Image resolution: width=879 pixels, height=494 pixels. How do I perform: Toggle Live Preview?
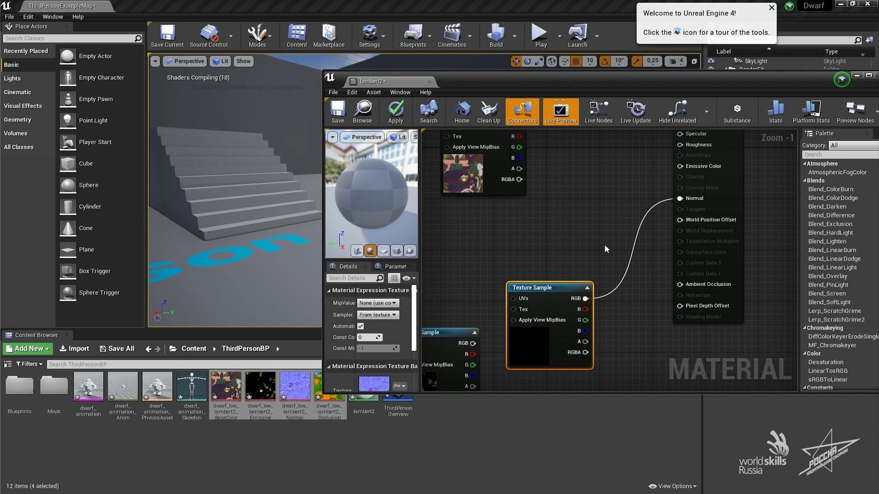(x=560, y=112)
